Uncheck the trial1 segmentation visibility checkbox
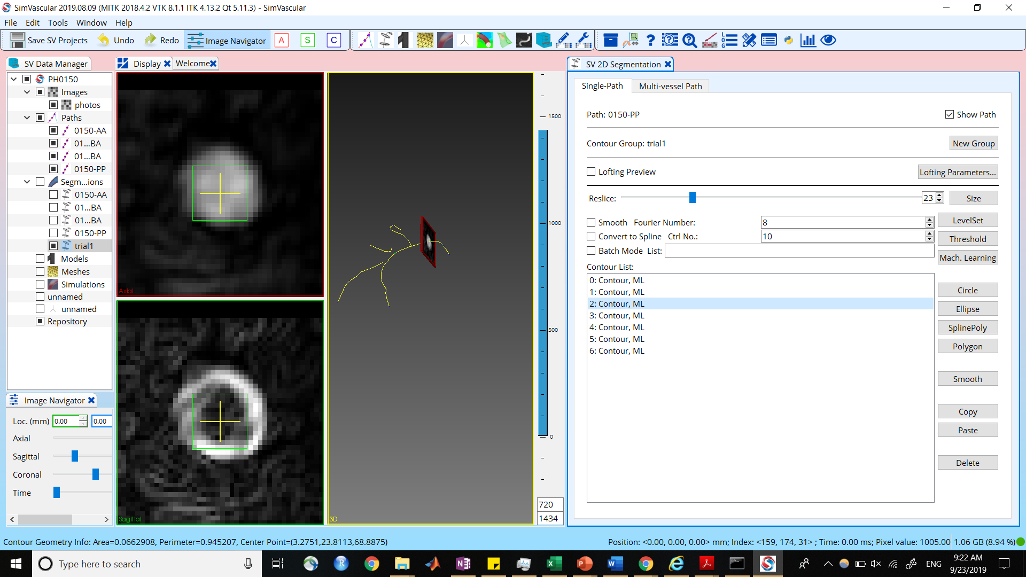 pos(53,246)
